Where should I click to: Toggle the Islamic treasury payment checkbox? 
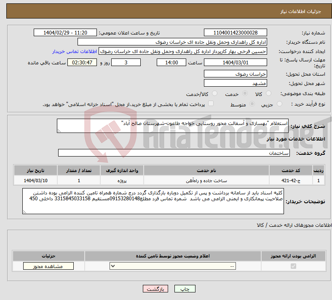[211, 104]
